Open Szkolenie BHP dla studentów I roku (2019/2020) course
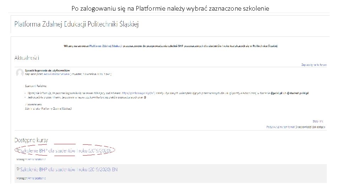The image size is (341, 191). [65, 151]
